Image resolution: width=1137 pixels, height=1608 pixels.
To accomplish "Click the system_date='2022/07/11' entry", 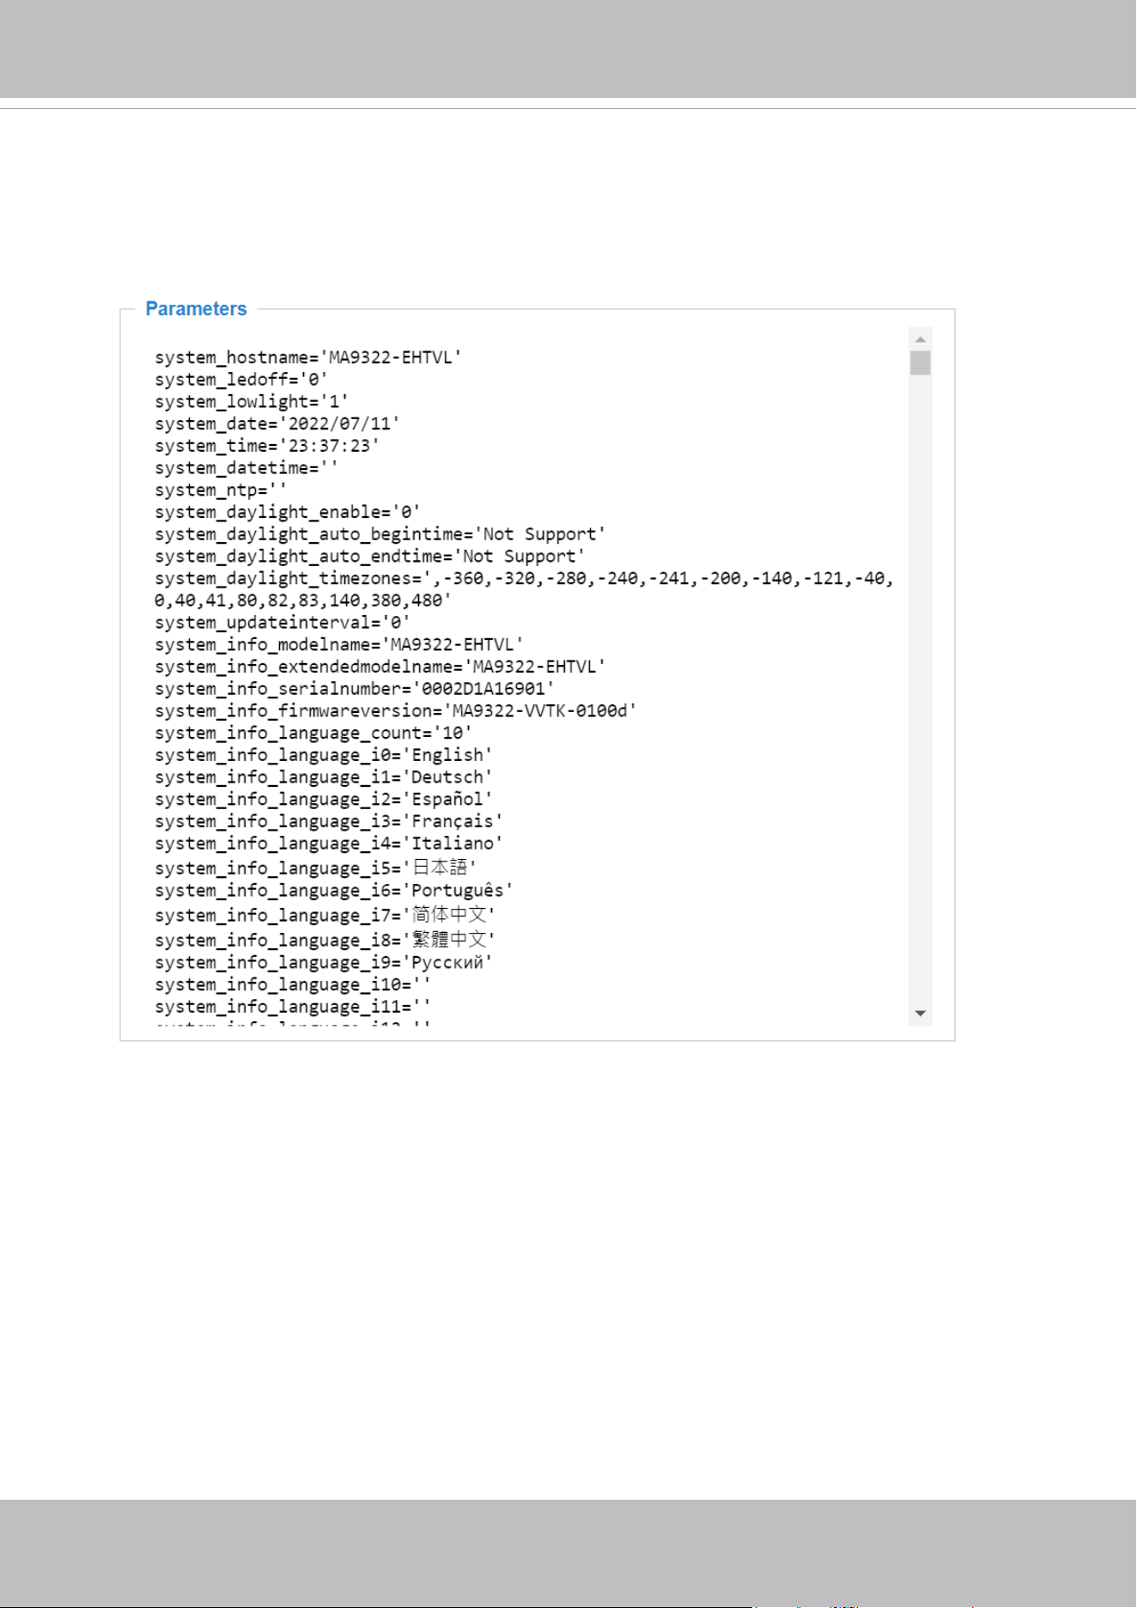I will 277,423.
